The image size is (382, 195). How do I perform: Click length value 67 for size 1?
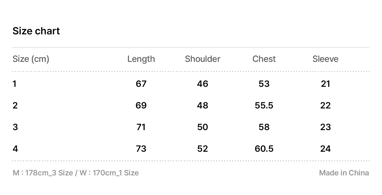pos(141,84)
